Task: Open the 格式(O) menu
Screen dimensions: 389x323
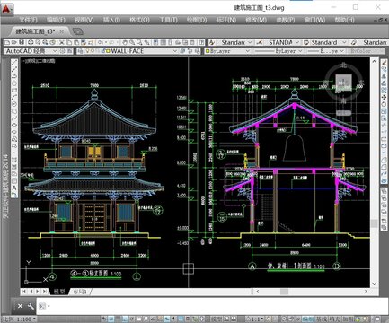Action: 139,20
